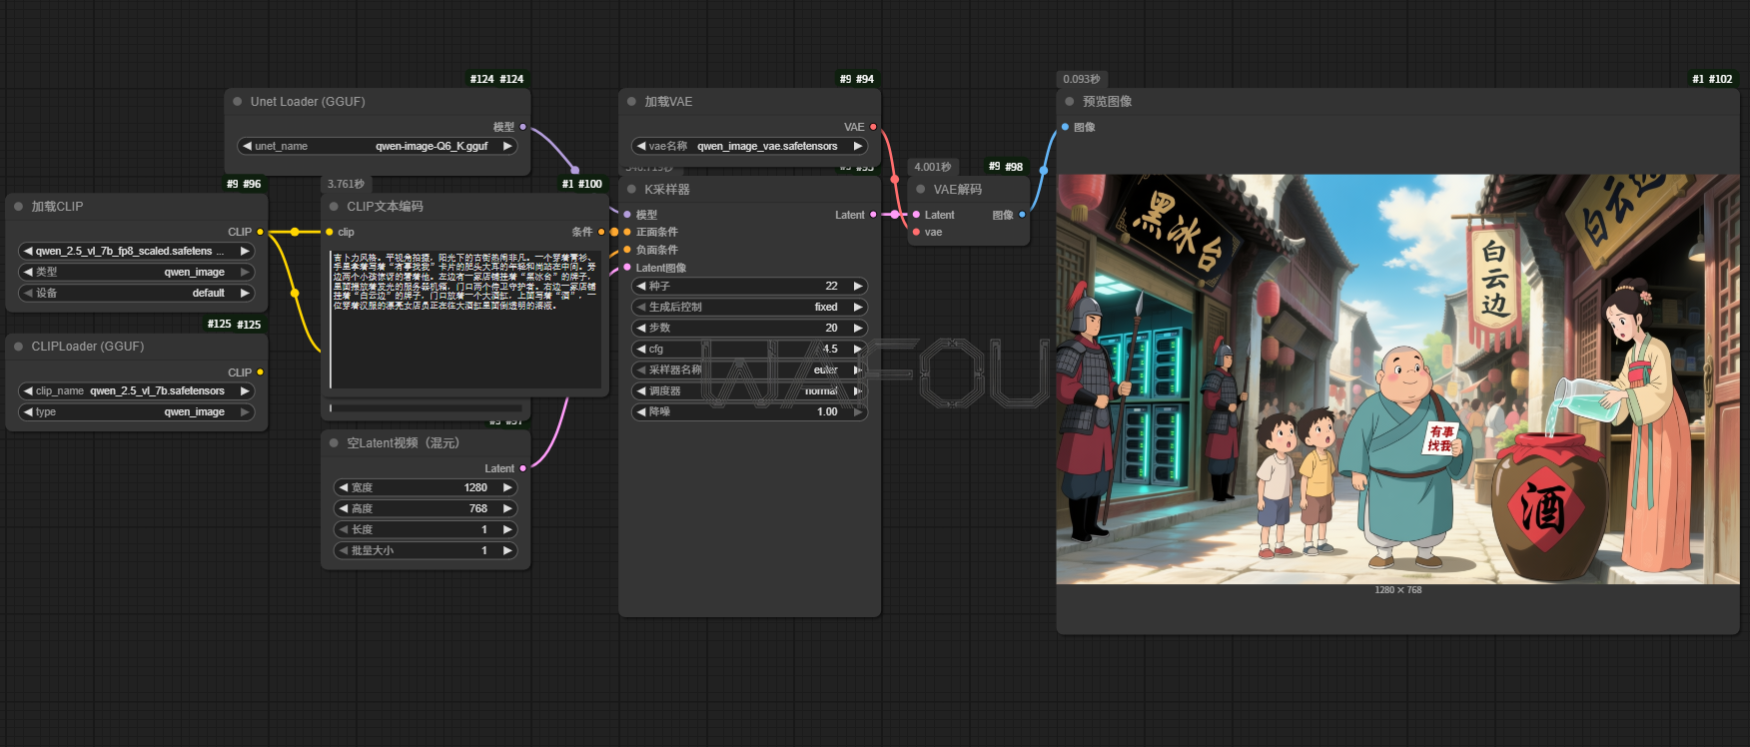Collapse the K采样器 node title dot
The width and height of the screenshot is (1750, 747).
(631, 190)
